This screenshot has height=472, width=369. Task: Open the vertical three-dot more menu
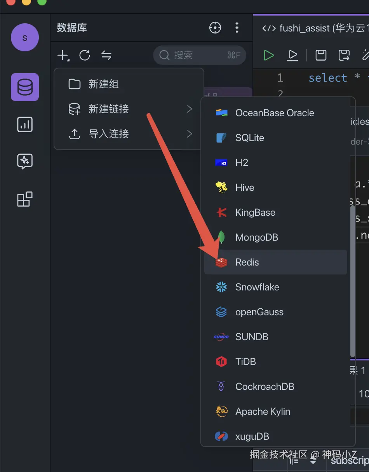[x=237, y=28]
